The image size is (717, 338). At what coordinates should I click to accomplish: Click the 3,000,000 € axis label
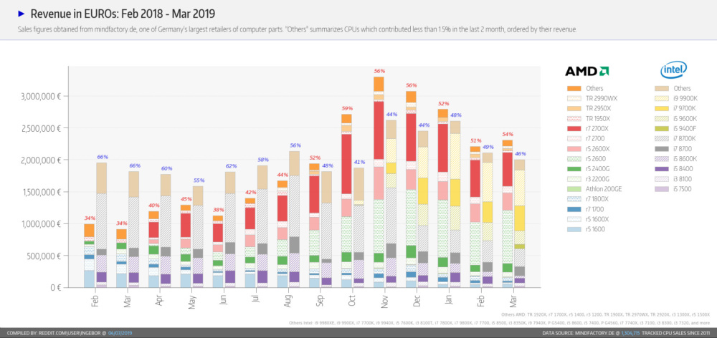tap(42, 97)
